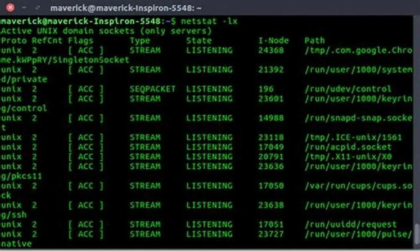Click wrapped text 'native' at bottom
Image resolution: width=420 pixels, height=251 pixels.
pyautogui.click(x=16, y=243)
